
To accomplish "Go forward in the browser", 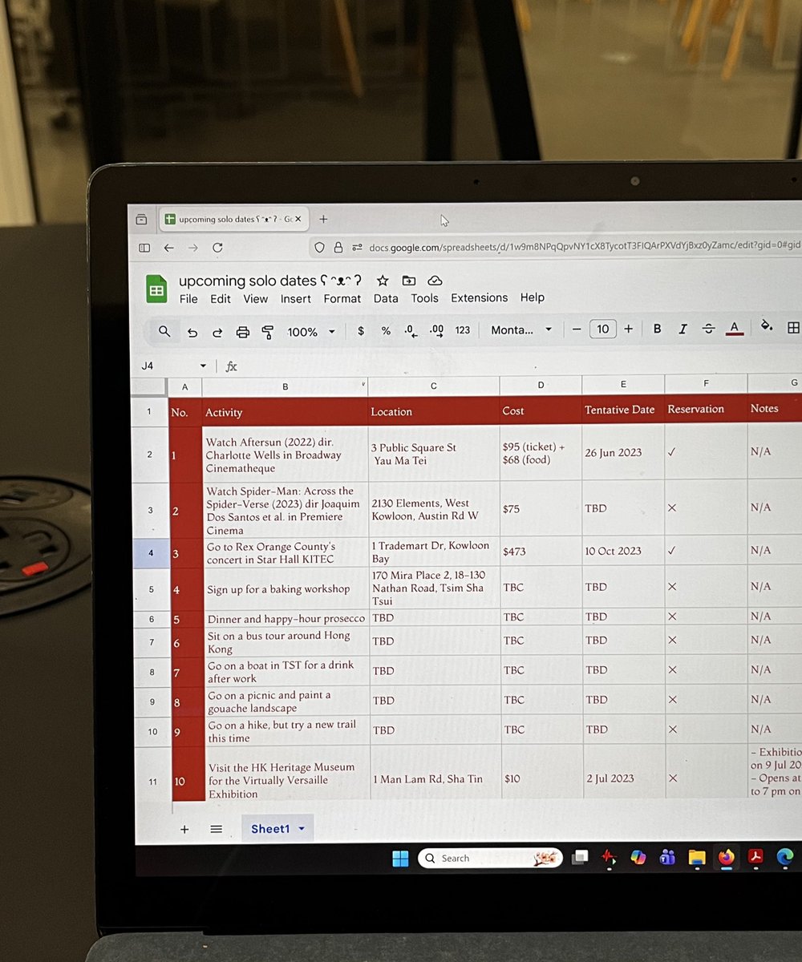I will pyautogui.click(x=192, y=248).
